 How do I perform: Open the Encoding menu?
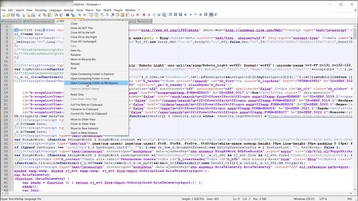41,10
